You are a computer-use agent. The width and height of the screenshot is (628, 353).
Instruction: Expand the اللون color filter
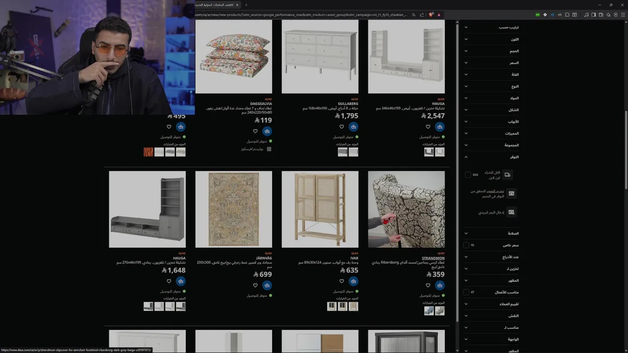(x=491, y=39)
